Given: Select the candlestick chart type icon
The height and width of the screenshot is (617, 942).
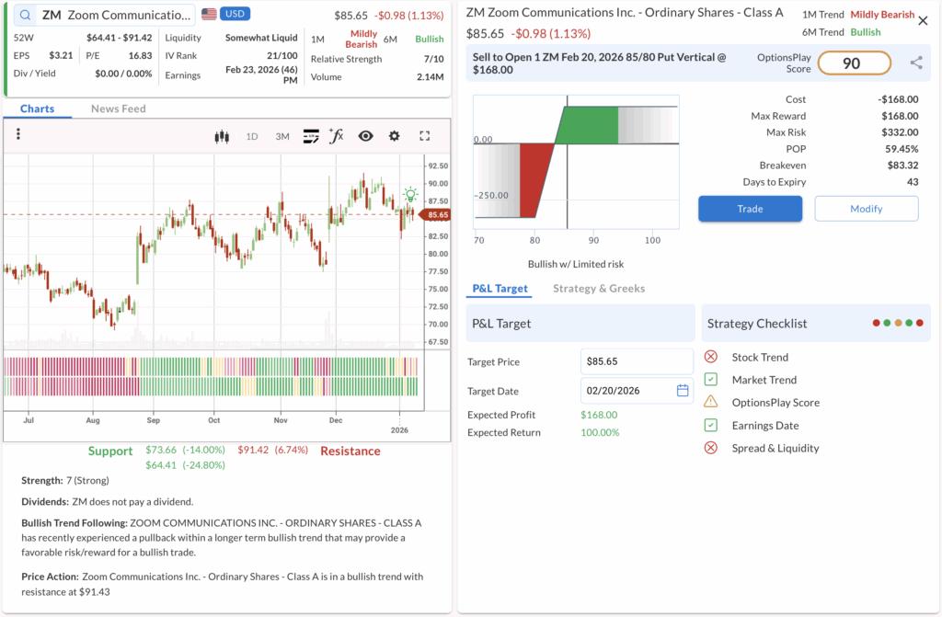Looking at the screenshot, I should (221, 136).
